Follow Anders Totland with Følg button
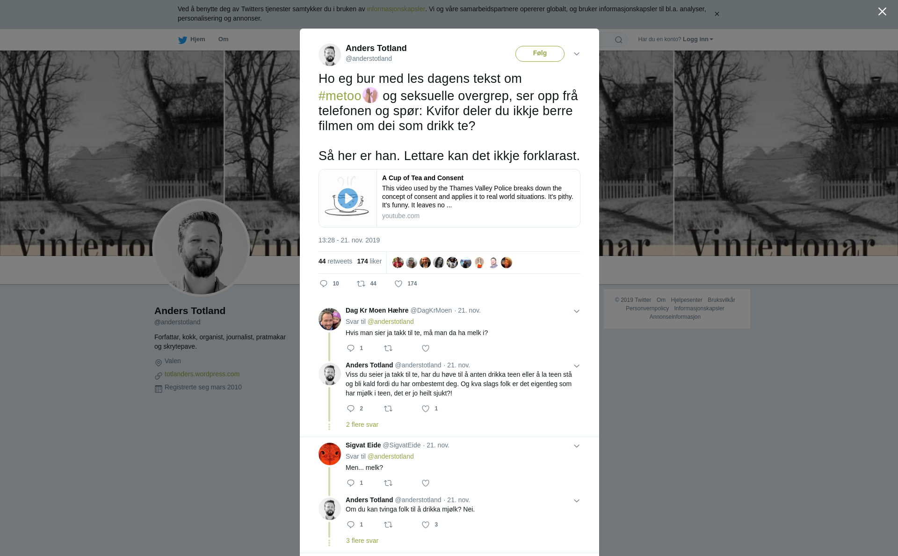The width and height of the screenshot is (898, 556). coord(540,53)
